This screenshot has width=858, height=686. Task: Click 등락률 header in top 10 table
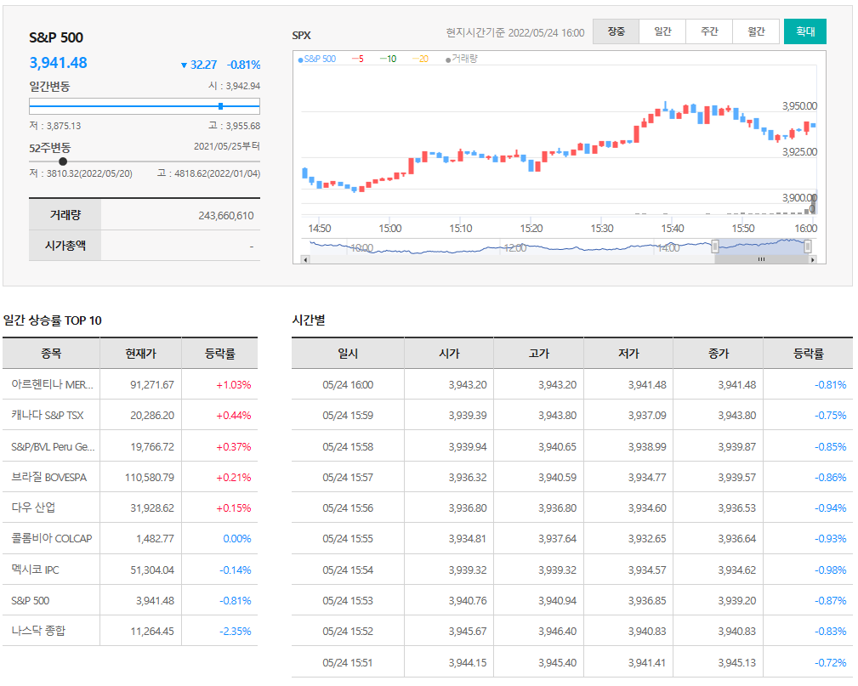pos(220,354)
